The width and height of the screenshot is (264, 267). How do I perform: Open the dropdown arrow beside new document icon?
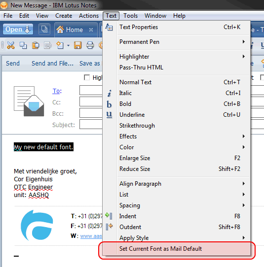(68, 45)
